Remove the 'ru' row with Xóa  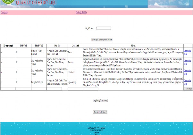coord(186,74)
